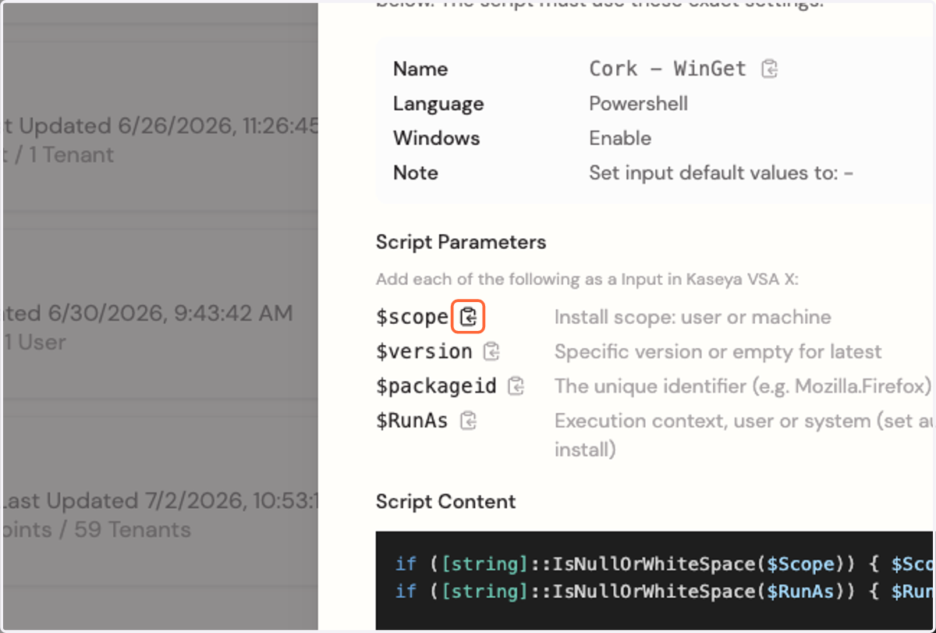936x633 pixels.
Task: Click the IsNullOrWhiteSpace($RunAs) code line
Action: [664, 591]
